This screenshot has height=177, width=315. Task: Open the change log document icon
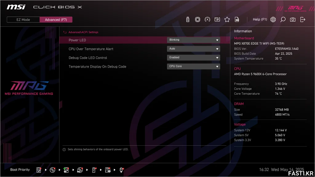[x=237, y=19]
